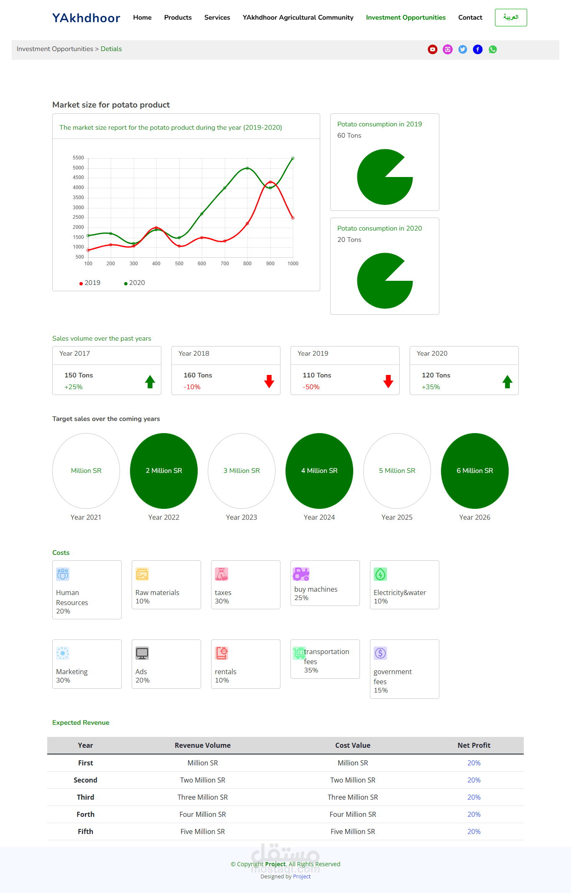Open the Instagram social icon
571x893 pixels.
(x=448, y=49)
